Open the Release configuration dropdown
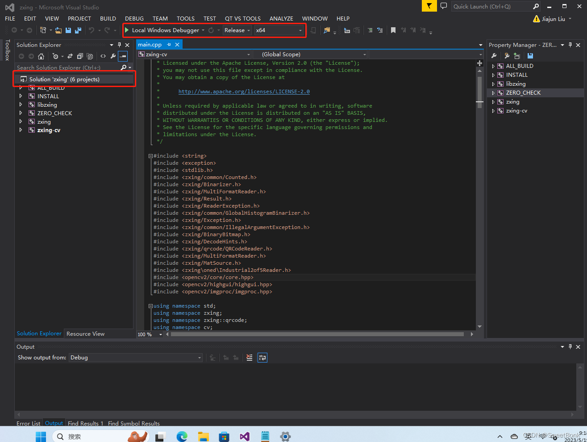This screenshot has width=587, height=442. [x=248, y=30]
